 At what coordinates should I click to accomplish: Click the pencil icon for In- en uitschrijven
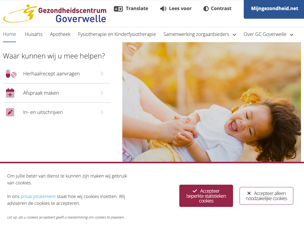(x=10, y=112)
